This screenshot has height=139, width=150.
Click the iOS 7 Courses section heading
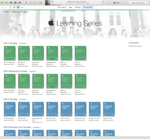[x=10, y=43]
